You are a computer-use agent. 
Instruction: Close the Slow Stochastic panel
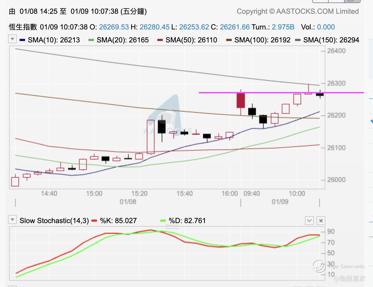pos(321,221)
